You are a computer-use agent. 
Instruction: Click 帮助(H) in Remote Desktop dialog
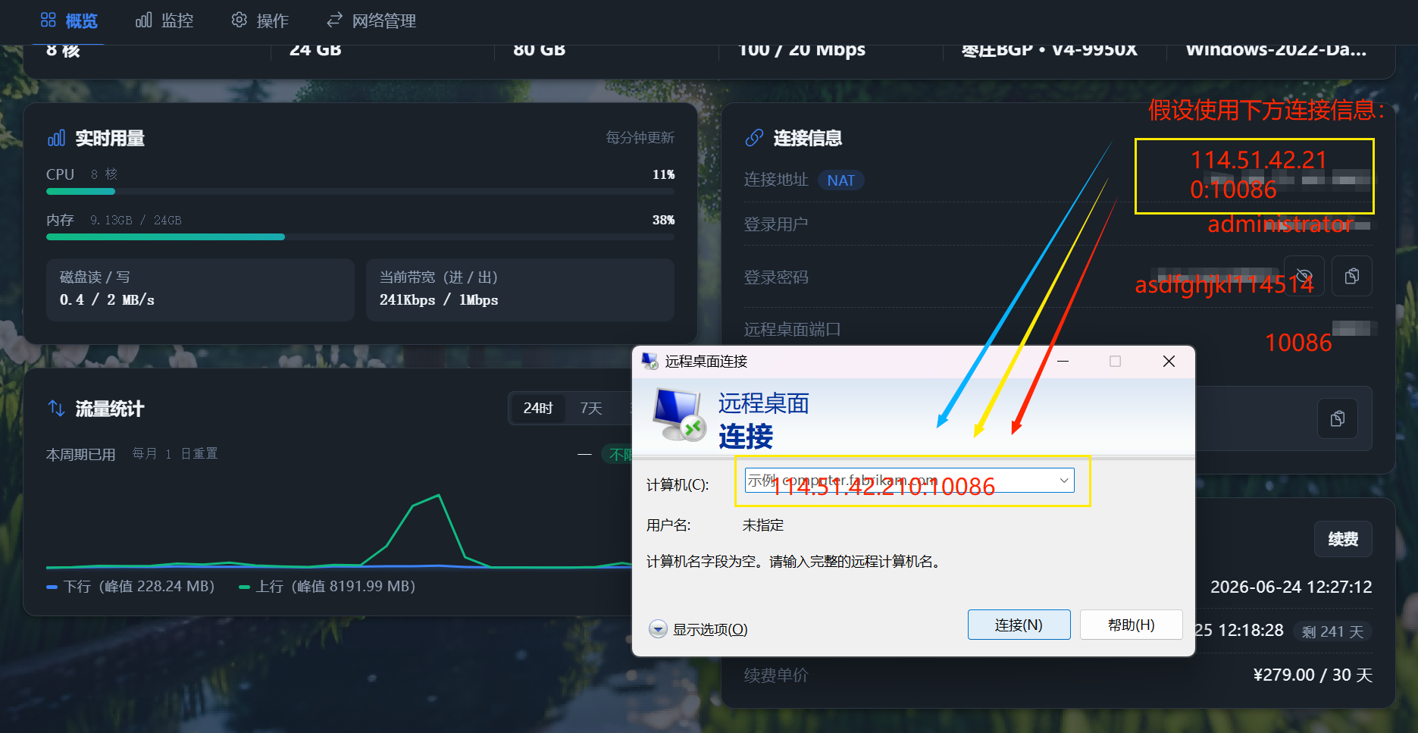click(1131, 625)
